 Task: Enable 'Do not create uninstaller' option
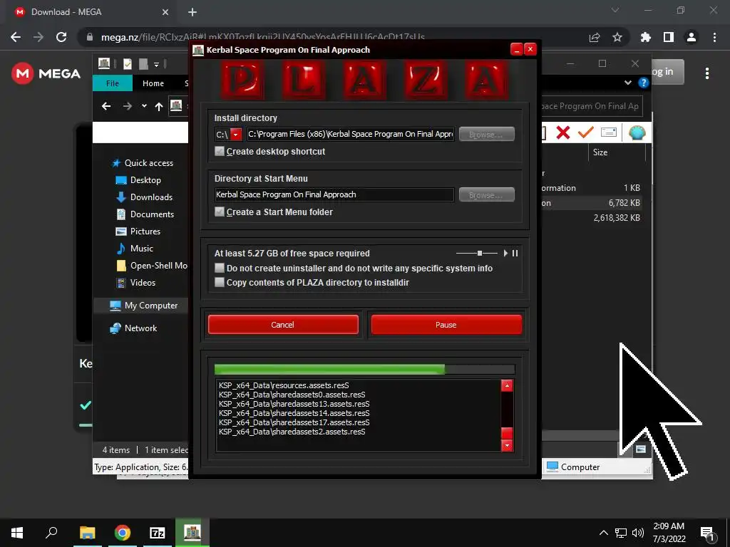220,268
